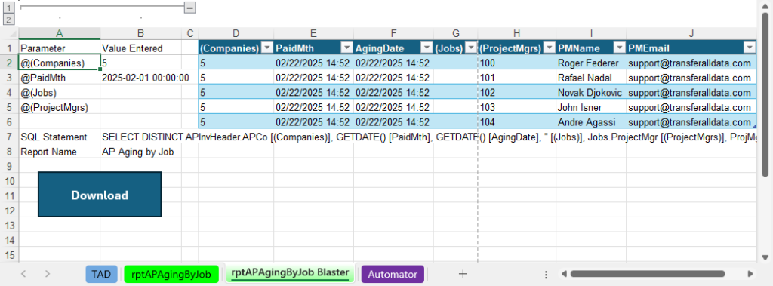Select the Andre Agassi cell
Viewport: 773px width, 286px height.
591,121
